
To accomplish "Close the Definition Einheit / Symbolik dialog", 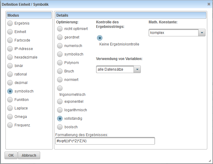I will pyautogui.click(x=209, y=4).
